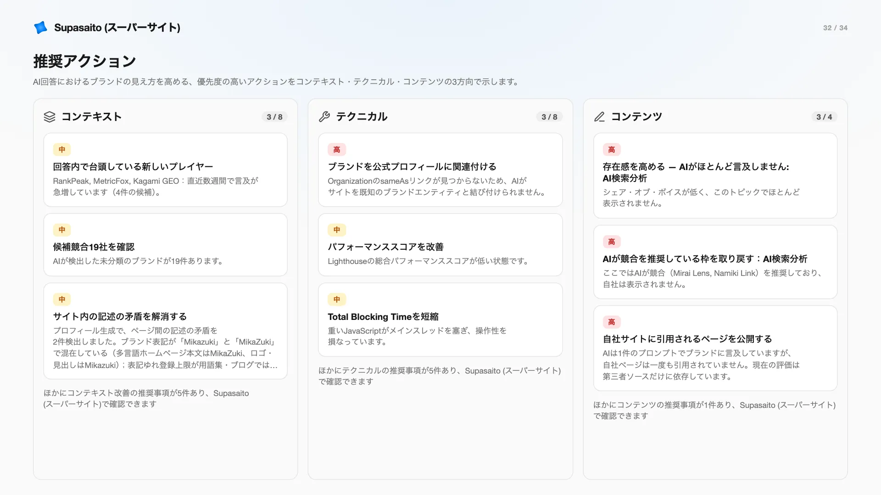Open the パフォーマンススコアを改善 title
The height and width of the screenshot is (495, 881).
pyautogui.click(x=385, y=247)
